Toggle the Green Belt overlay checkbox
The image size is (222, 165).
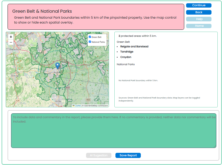[x=90, y=37]
